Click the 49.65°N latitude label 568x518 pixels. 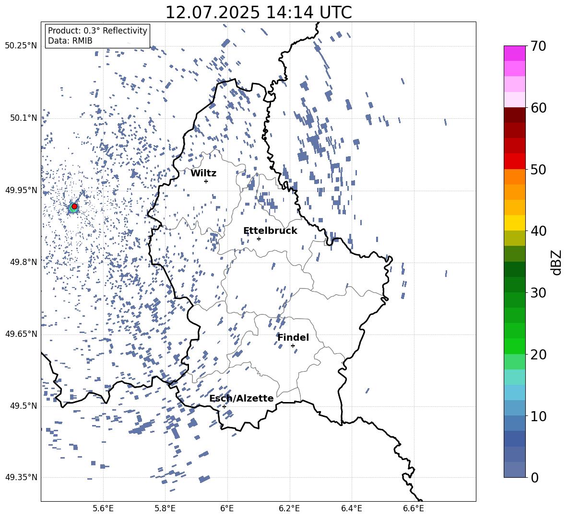[x=21, y=334]
